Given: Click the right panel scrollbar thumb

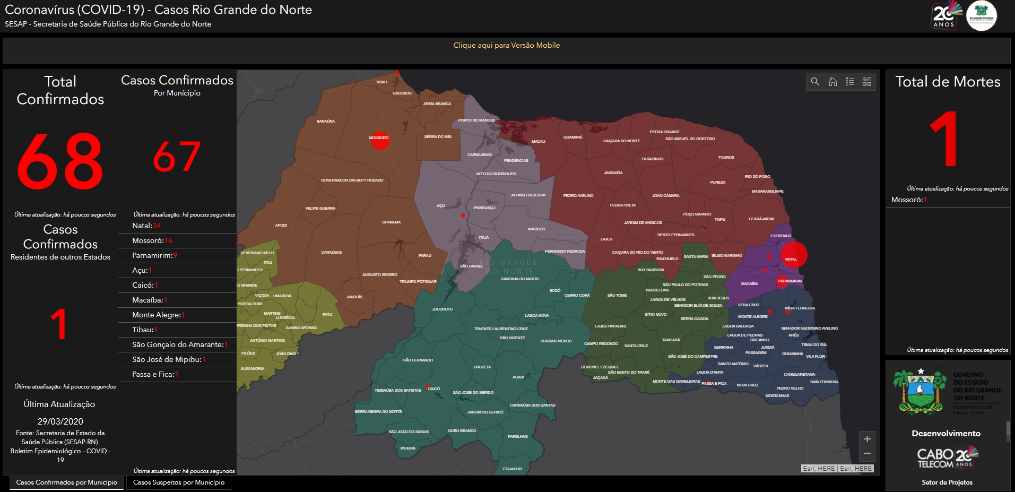Looking at the screenshot, I should point(1008,431).
